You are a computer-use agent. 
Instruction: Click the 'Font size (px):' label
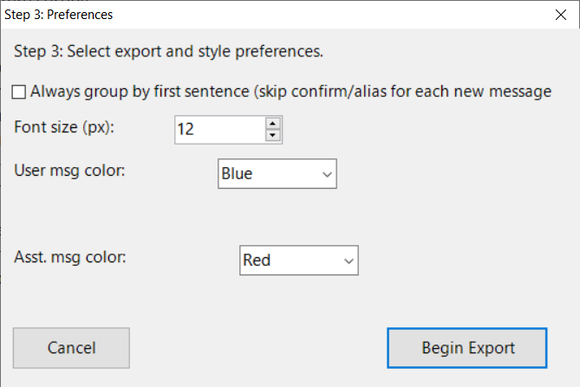[64, 126]
